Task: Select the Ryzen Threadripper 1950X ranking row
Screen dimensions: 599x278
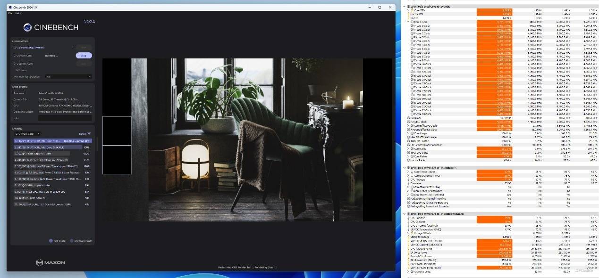Action: (x=53, y=179)
